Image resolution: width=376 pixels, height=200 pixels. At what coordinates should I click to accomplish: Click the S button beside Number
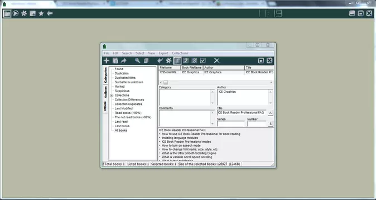coord(270,124)
